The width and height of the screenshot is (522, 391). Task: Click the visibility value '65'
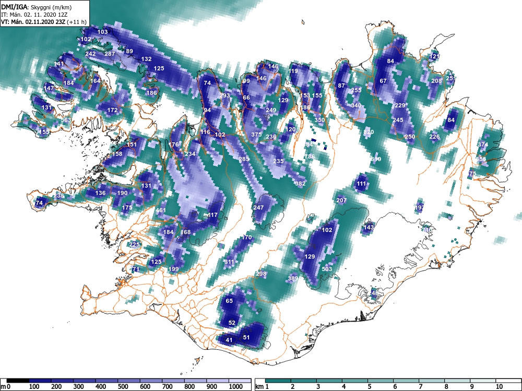[x=229, y=301]
